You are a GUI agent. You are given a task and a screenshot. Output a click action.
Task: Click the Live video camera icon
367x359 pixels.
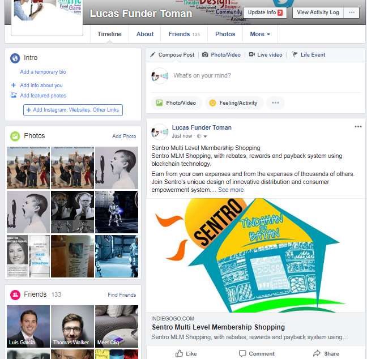pyautogui.click(x=251, y=54)
